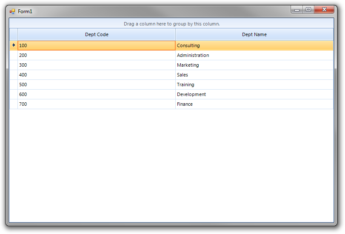Close the Form1 window
Screen dimensions: 345x234
pos(324,9)
